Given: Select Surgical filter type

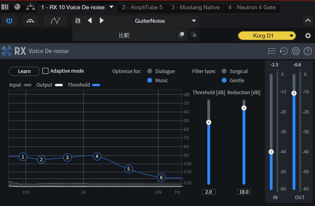Looking at the screenshot, I should point(224,71).
